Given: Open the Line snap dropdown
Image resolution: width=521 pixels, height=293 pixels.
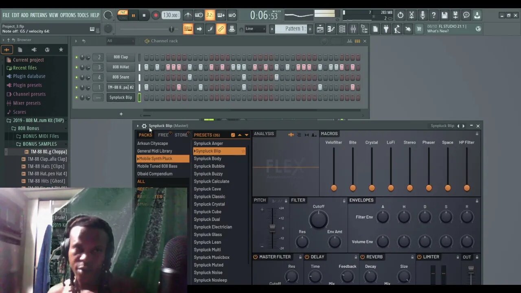Looking at the screenshot, I should point(255,29).
